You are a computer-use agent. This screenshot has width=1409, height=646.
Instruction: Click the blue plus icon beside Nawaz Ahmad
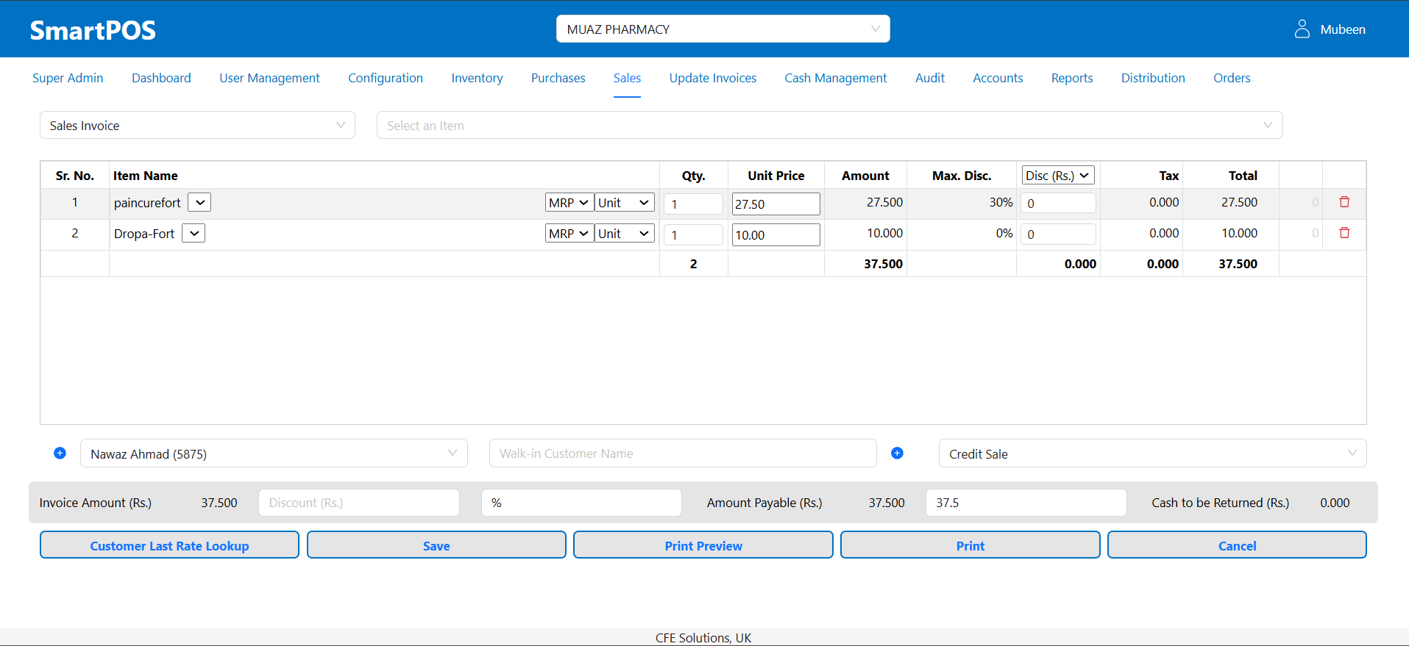coord(60,453)
